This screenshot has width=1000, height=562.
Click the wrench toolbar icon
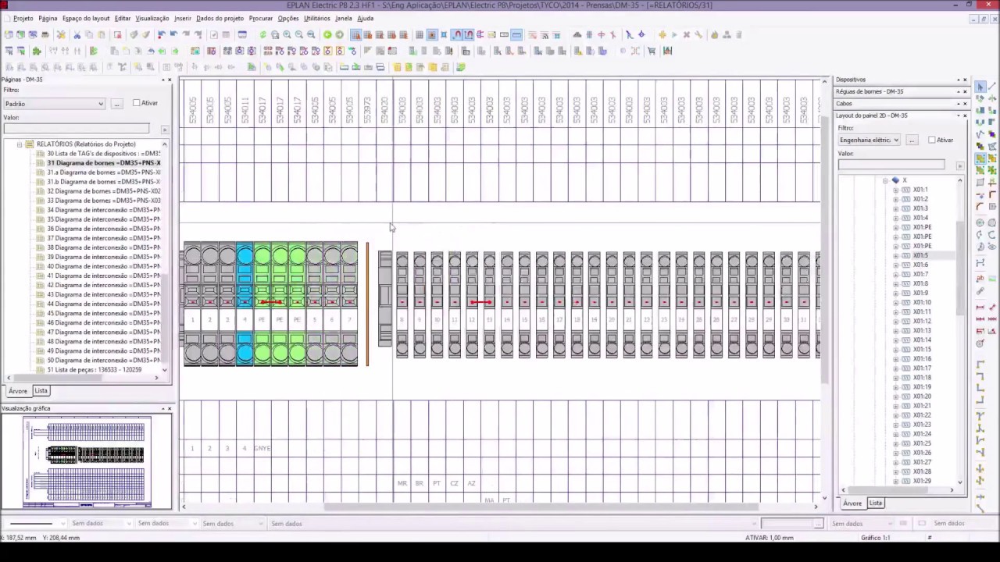698,34
